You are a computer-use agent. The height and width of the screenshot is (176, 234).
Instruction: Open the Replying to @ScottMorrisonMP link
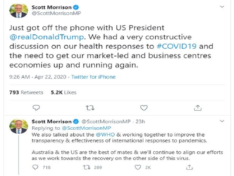point(87,128)
